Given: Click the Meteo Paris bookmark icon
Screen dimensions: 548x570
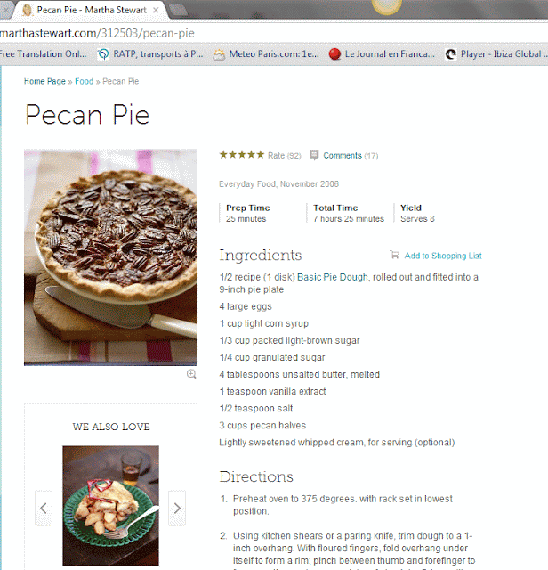Looking at the screenshot, I should tap(219, 53).
